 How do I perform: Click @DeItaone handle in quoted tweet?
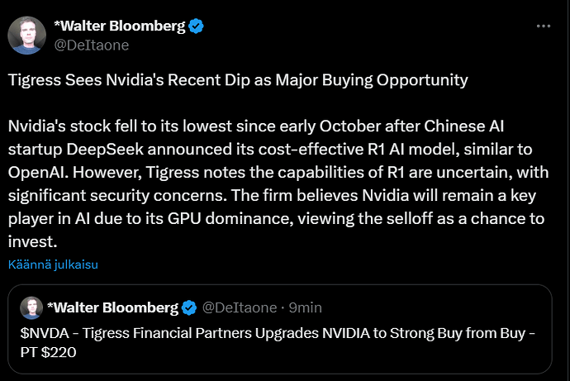pos(240,308)
